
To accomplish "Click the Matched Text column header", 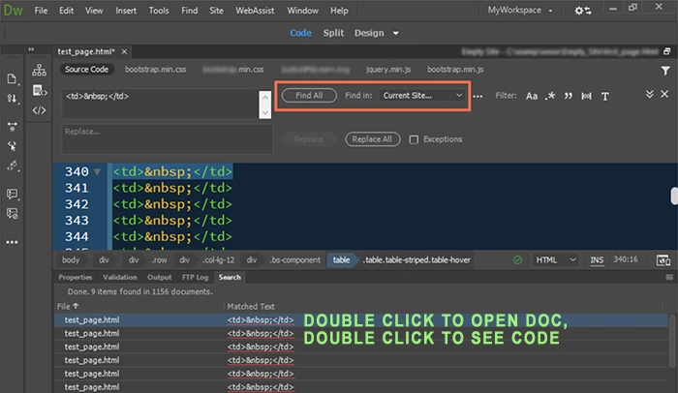I will pos(251,307).
